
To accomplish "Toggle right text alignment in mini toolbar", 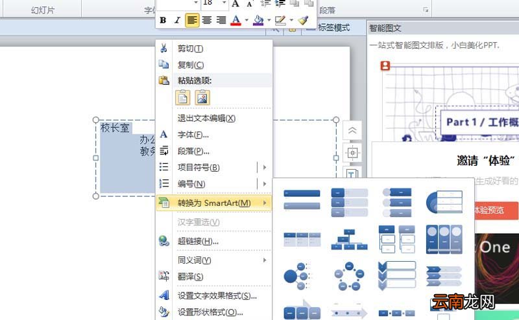I will (x=221, y=20).
